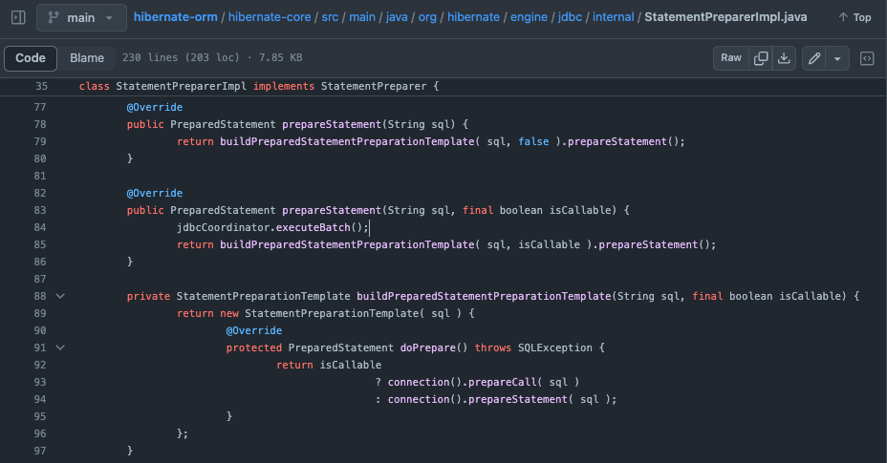This screenshot has height=463, width=887.
Task: Select line number 77
Action: pyautogui.click(x=40, y=108)
